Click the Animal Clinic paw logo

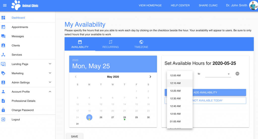pos(16,5)
